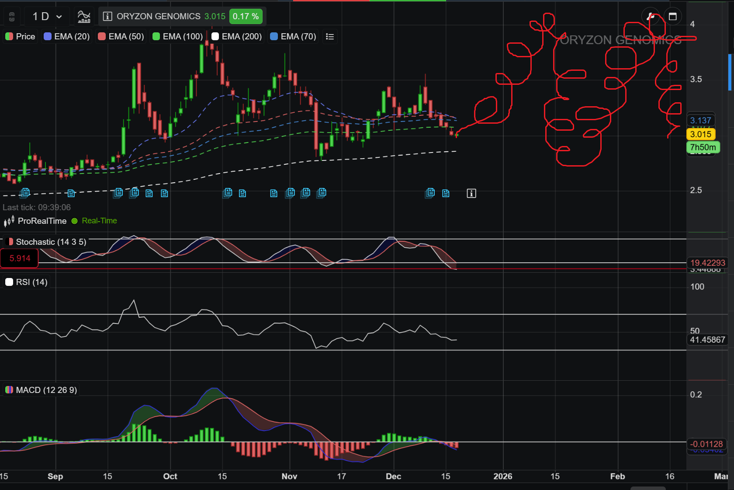Open the 1 D timeframe dropdown
734x490 pixels.
point(47,17)
